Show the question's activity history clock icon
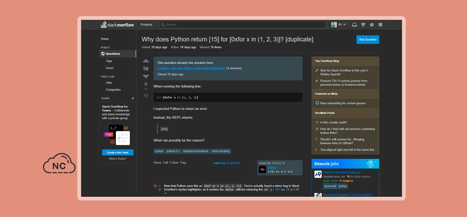This screenshot has height=217, width=467. pyautogui.click(x=146, y=96)
